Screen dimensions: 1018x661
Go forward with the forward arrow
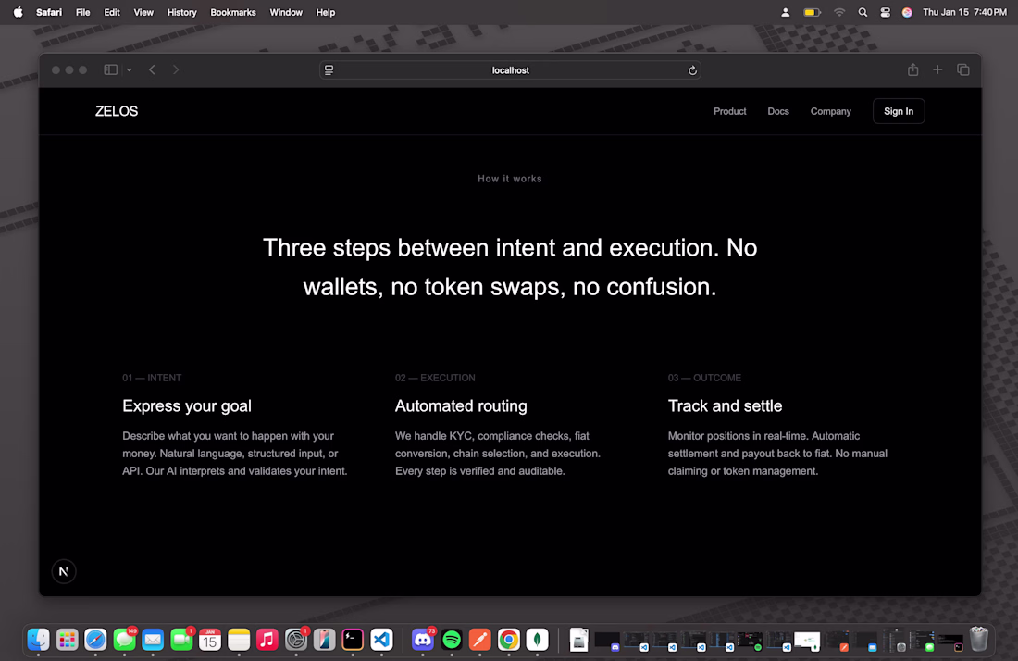point(176,69)
